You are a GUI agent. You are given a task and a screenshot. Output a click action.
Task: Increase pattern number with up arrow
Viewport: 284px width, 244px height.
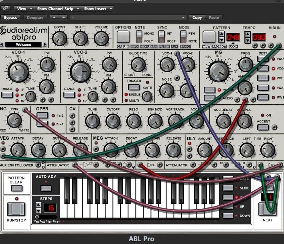pos(221,34)
